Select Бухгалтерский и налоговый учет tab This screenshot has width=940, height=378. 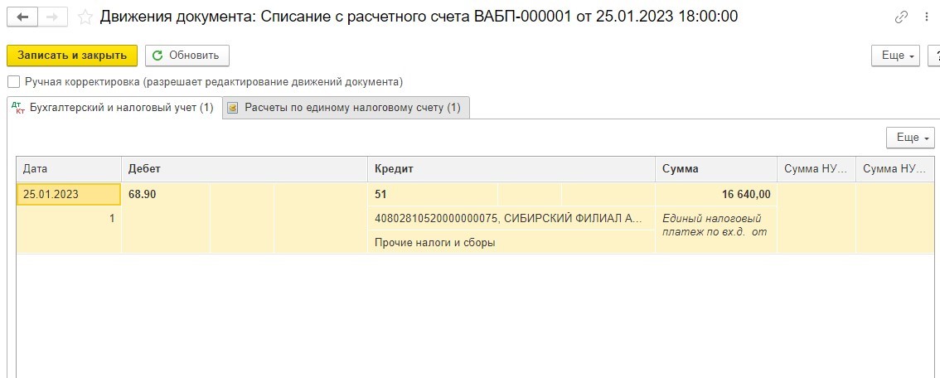[114, 108]
